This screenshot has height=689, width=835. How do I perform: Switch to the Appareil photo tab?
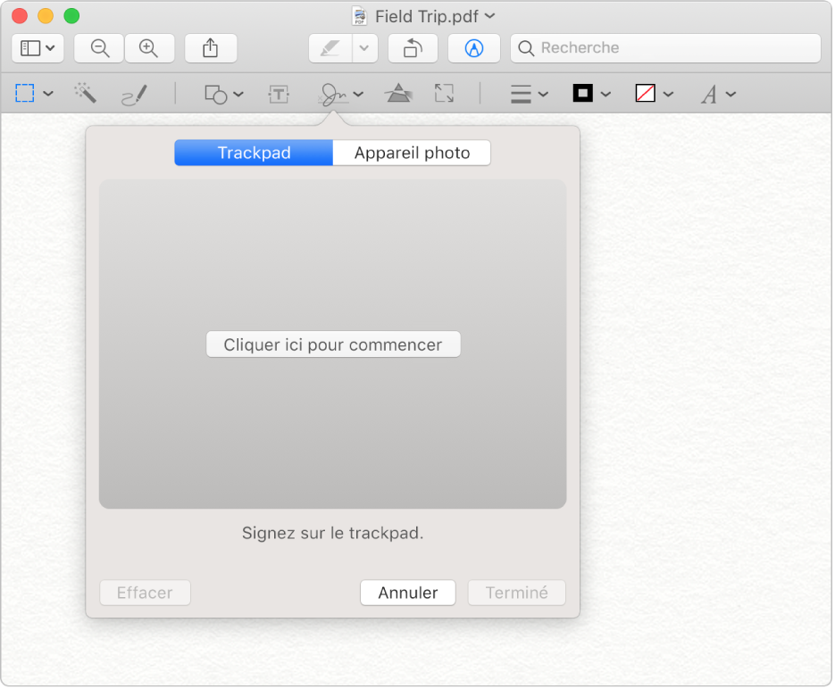tap(412, 153)
